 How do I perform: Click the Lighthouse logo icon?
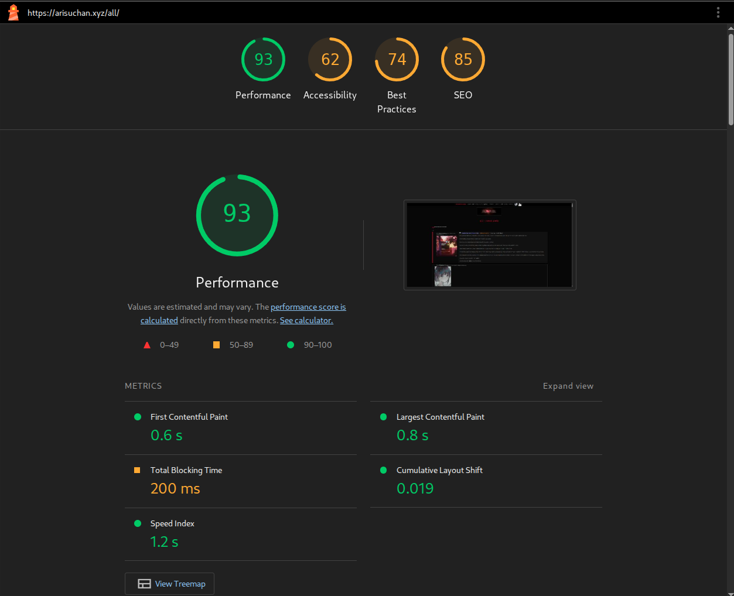(13, 12)
